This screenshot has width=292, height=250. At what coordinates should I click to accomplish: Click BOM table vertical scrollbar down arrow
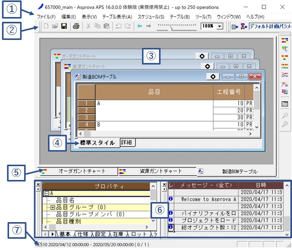coord(257,127)
